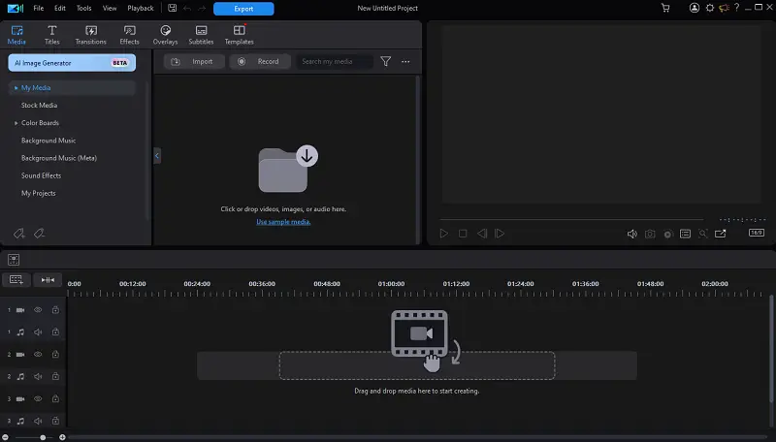Image resolution: width=776 pixels, height=442 pixels.
Task: Lock video track 1
Action: click(55, 310)
